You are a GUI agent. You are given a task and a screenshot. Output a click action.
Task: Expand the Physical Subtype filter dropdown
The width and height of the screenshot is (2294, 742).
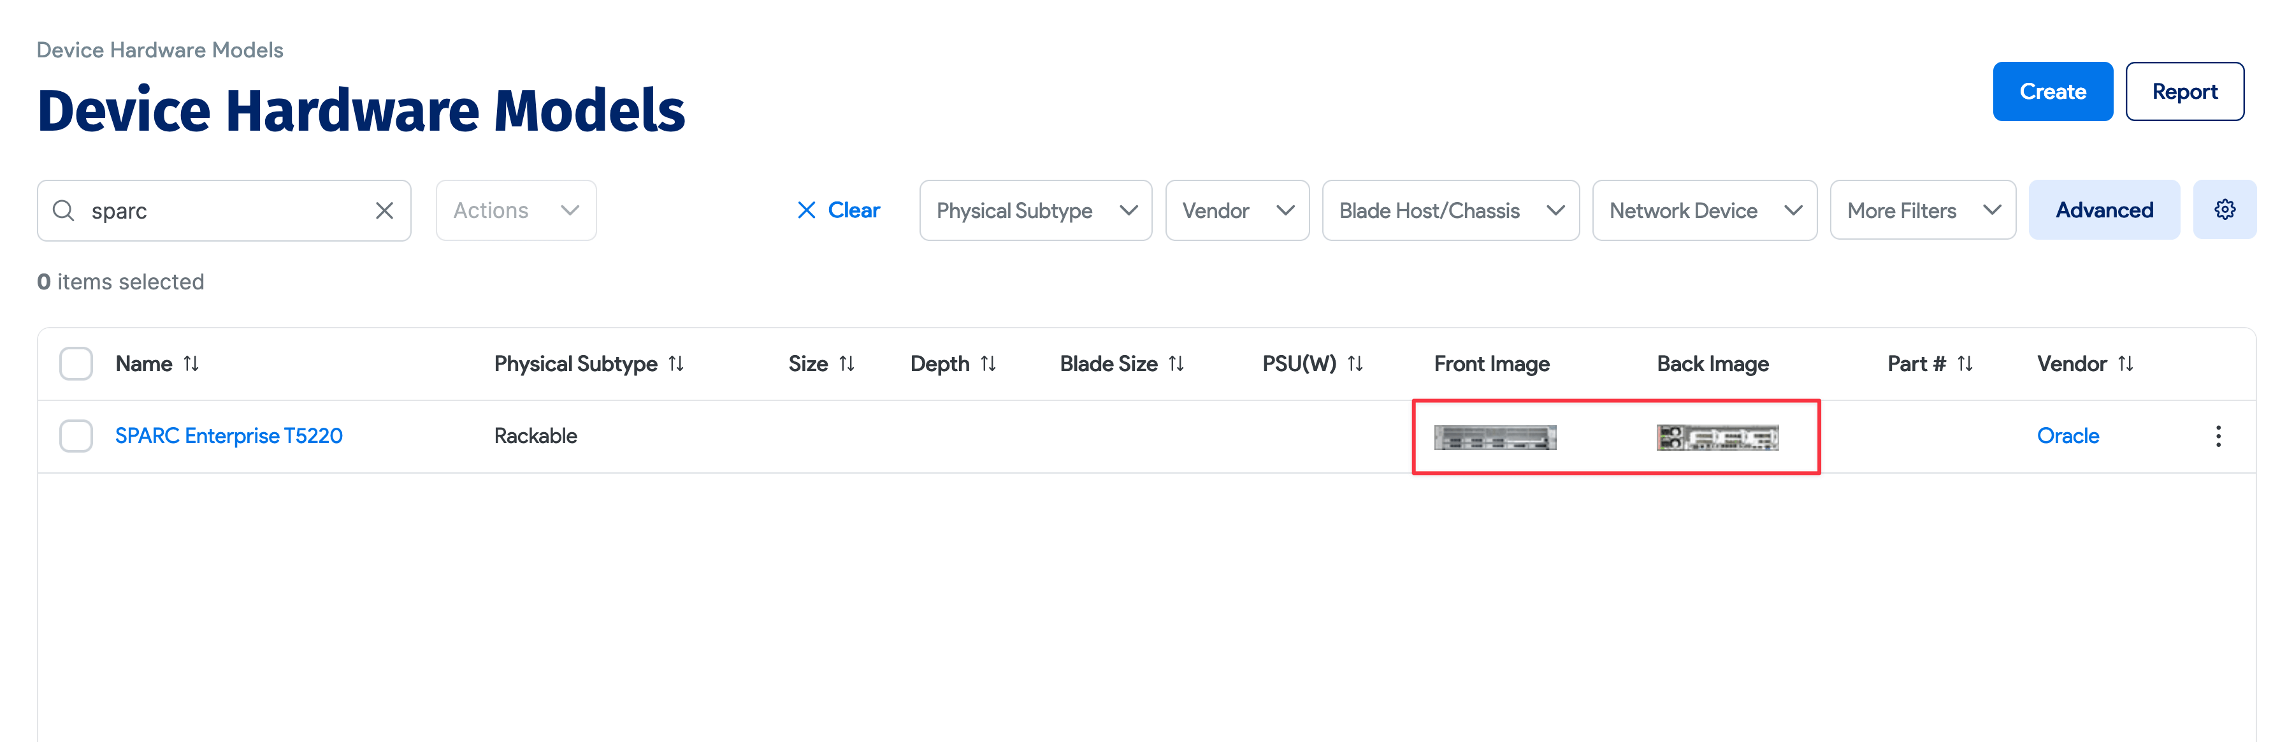point(1035,211)
